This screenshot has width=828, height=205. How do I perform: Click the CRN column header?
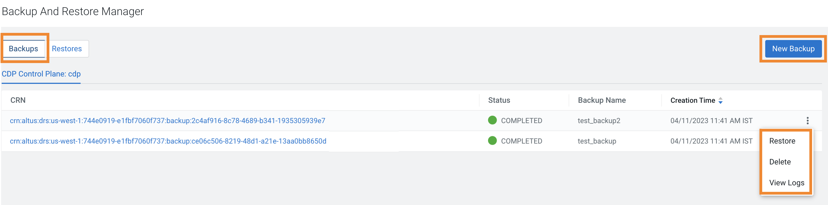(18, 100)
